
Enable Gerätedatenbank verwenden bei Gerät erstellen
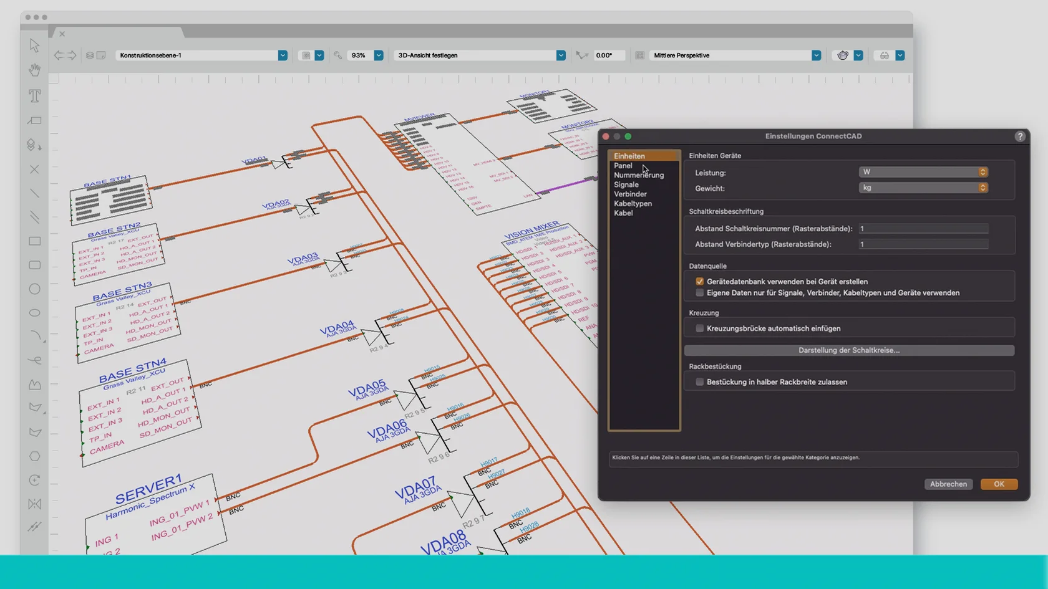(x=699, y=281)
